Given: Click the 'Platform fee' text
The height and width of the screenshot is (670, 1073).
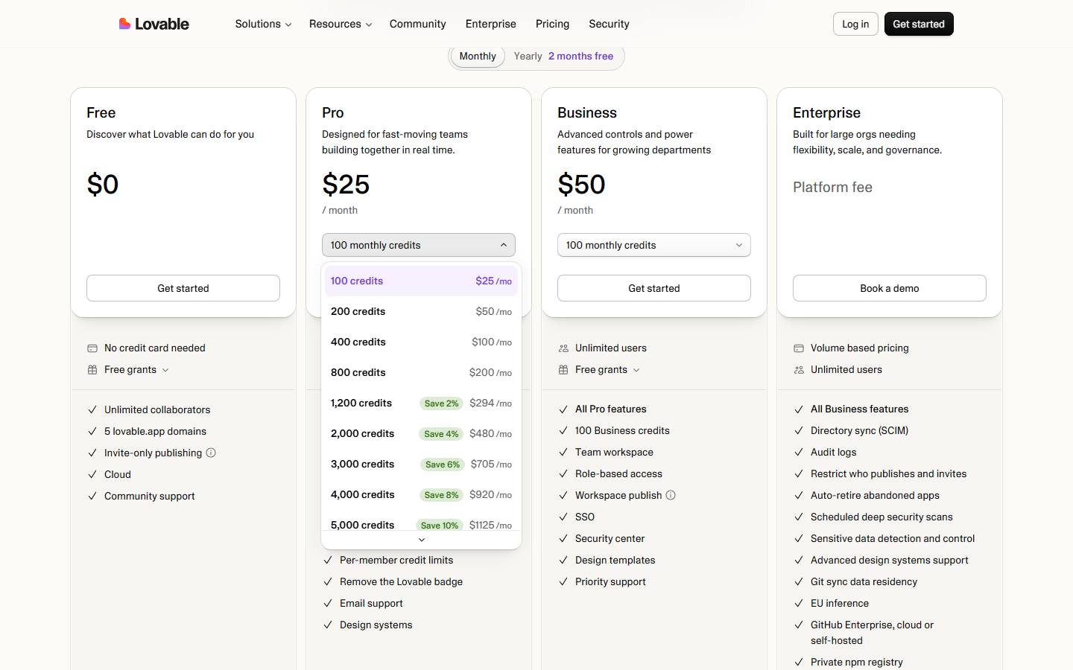Looking at the screenshot, I should point(832,187).
